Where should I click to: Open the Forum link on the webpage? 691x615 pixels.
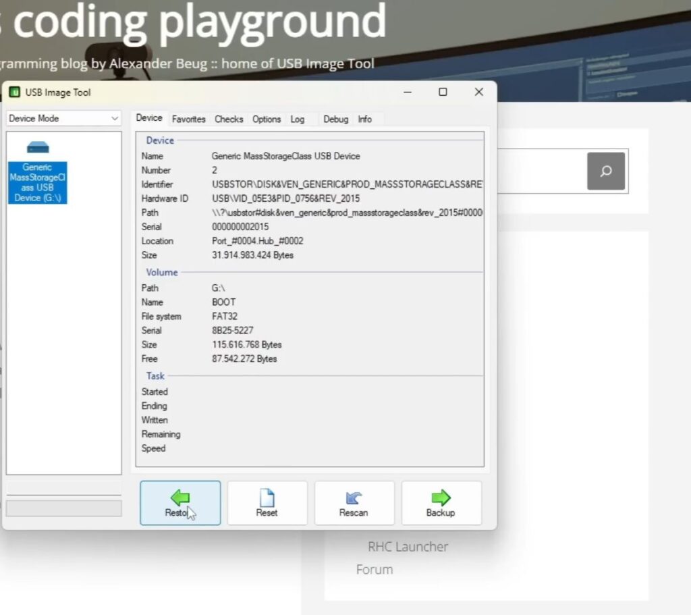(375, 570)
